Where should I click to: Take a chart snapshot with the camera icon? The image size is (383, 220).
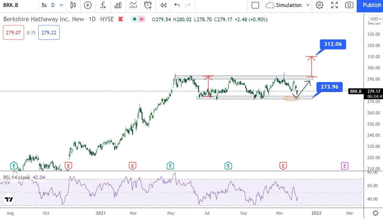tap(349, 5)
